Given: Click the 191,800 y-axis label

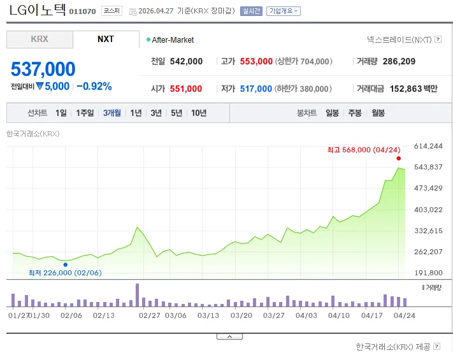Looking at the screenshot, I should 428,273.
